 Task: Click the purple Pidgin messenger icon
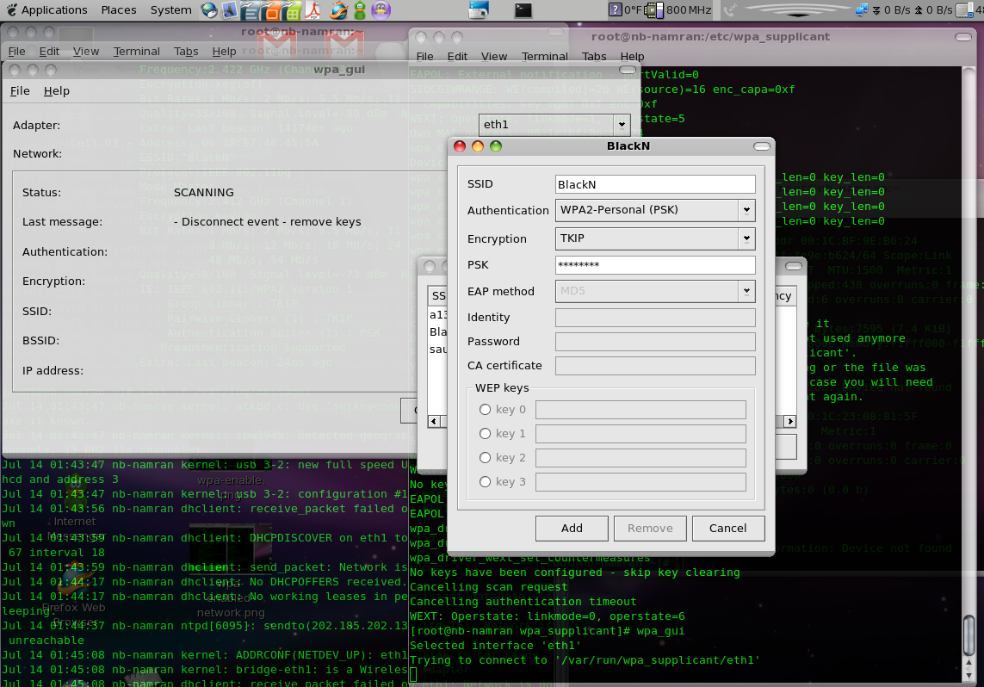pyautogui.click(x=382, y=10)
